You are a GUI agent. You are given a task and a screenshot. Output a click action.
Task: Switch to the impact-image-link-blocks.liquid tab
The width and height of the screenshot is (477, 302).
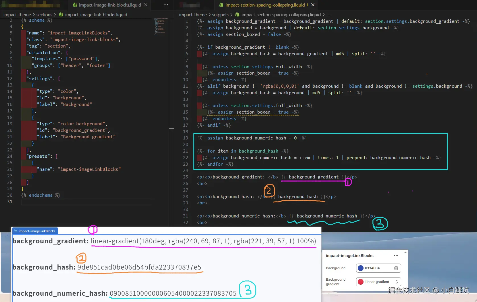[110, 5]
